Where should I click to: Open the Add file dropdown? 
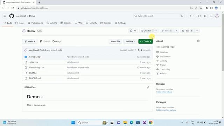(130, 41)
